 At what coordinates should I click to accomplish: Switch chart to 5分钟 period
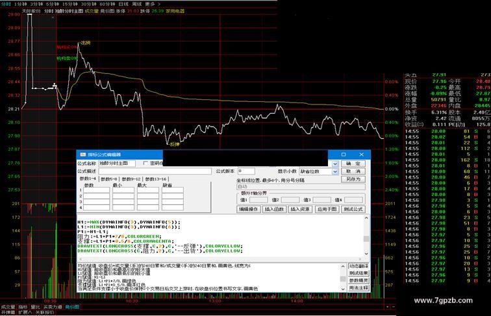[x=53, y=4]
